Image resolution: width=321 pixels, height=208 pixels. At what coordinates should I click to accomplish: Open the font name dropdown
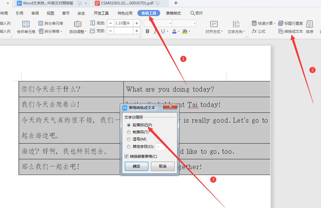point(170,23)
